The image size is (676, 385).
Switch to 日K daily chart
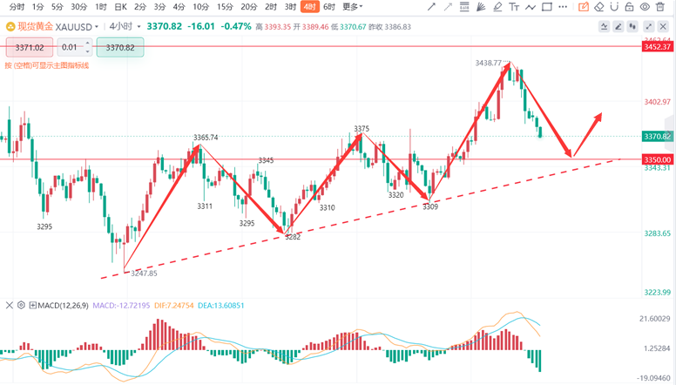(121, 7)
